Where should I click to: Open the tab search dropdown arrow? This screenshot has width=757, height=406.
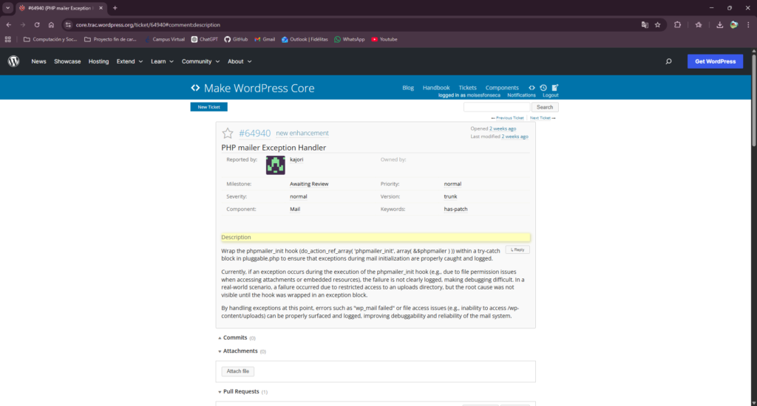[7, 7]
